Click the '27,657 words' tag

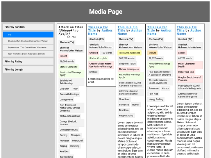156,58
